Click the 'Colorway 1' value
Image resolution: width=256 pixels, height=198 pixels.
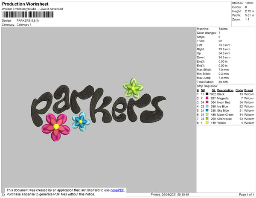tap(24, 25)
